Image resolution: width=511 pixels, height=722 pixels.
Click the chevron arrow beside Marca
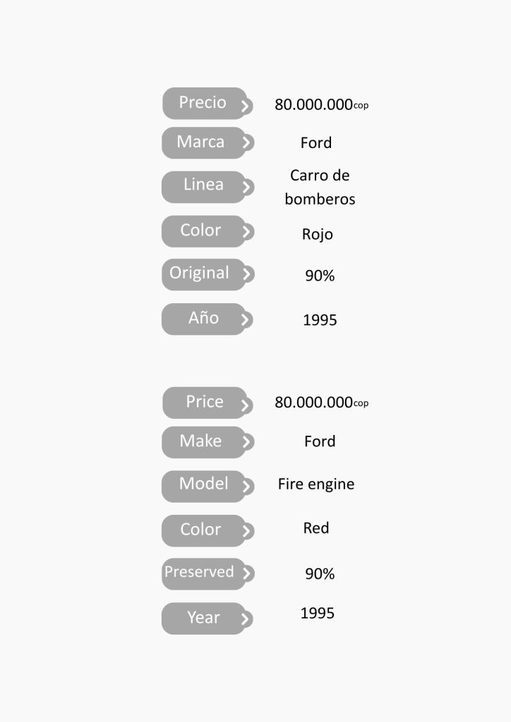click(246, 142)
